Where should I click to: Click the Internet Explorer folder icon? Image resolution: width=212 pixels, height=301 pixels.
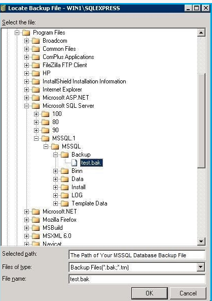coord(36,89)
